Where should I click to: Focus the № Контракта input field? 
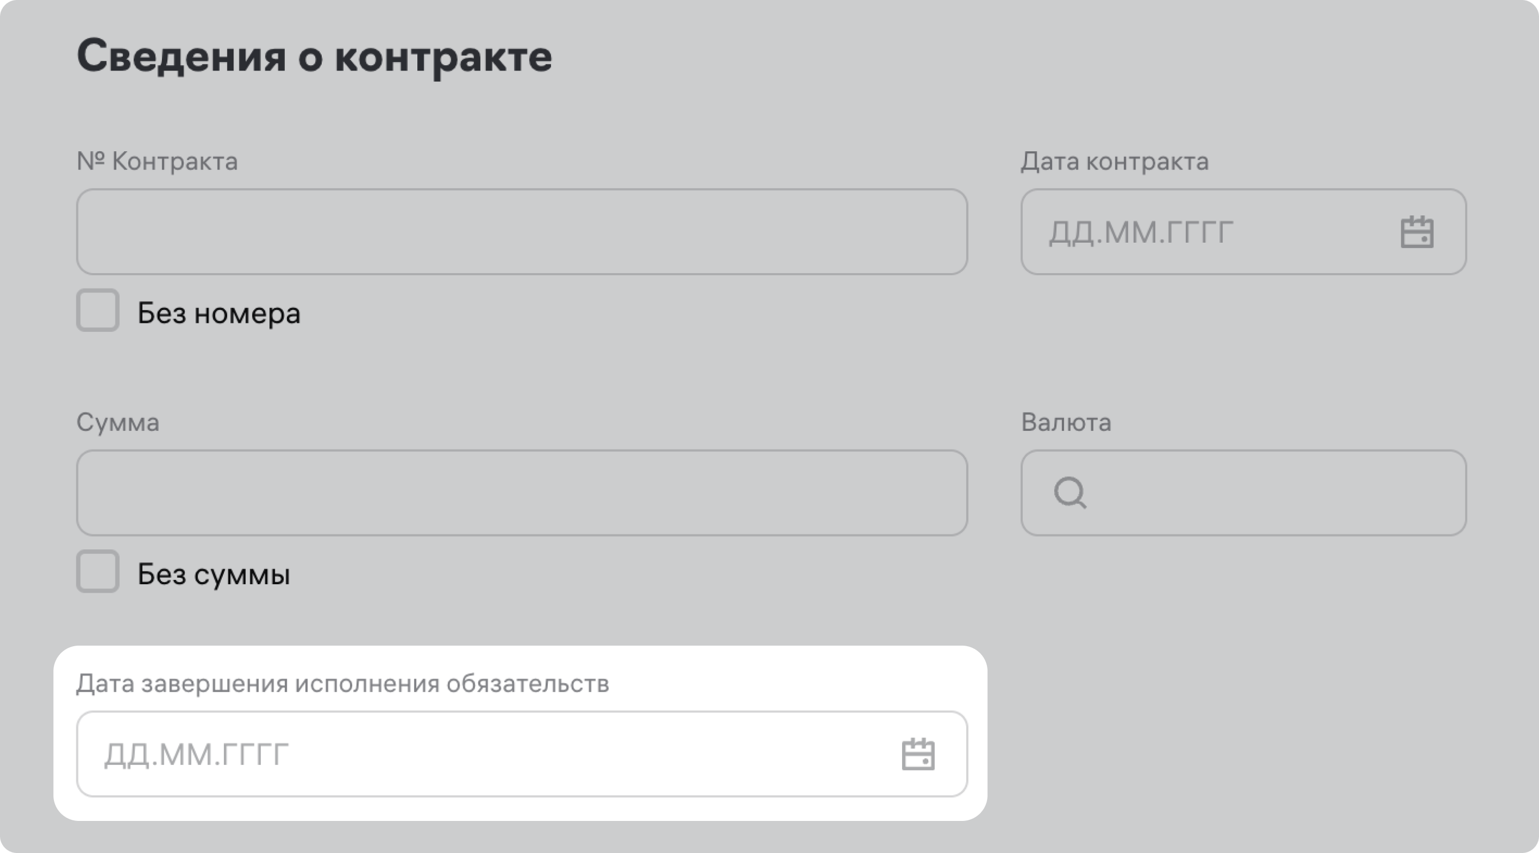point(522,232)
